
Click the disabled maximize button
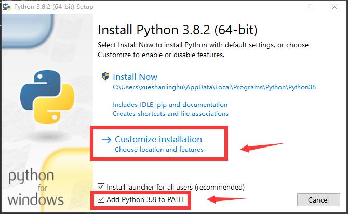311,7
